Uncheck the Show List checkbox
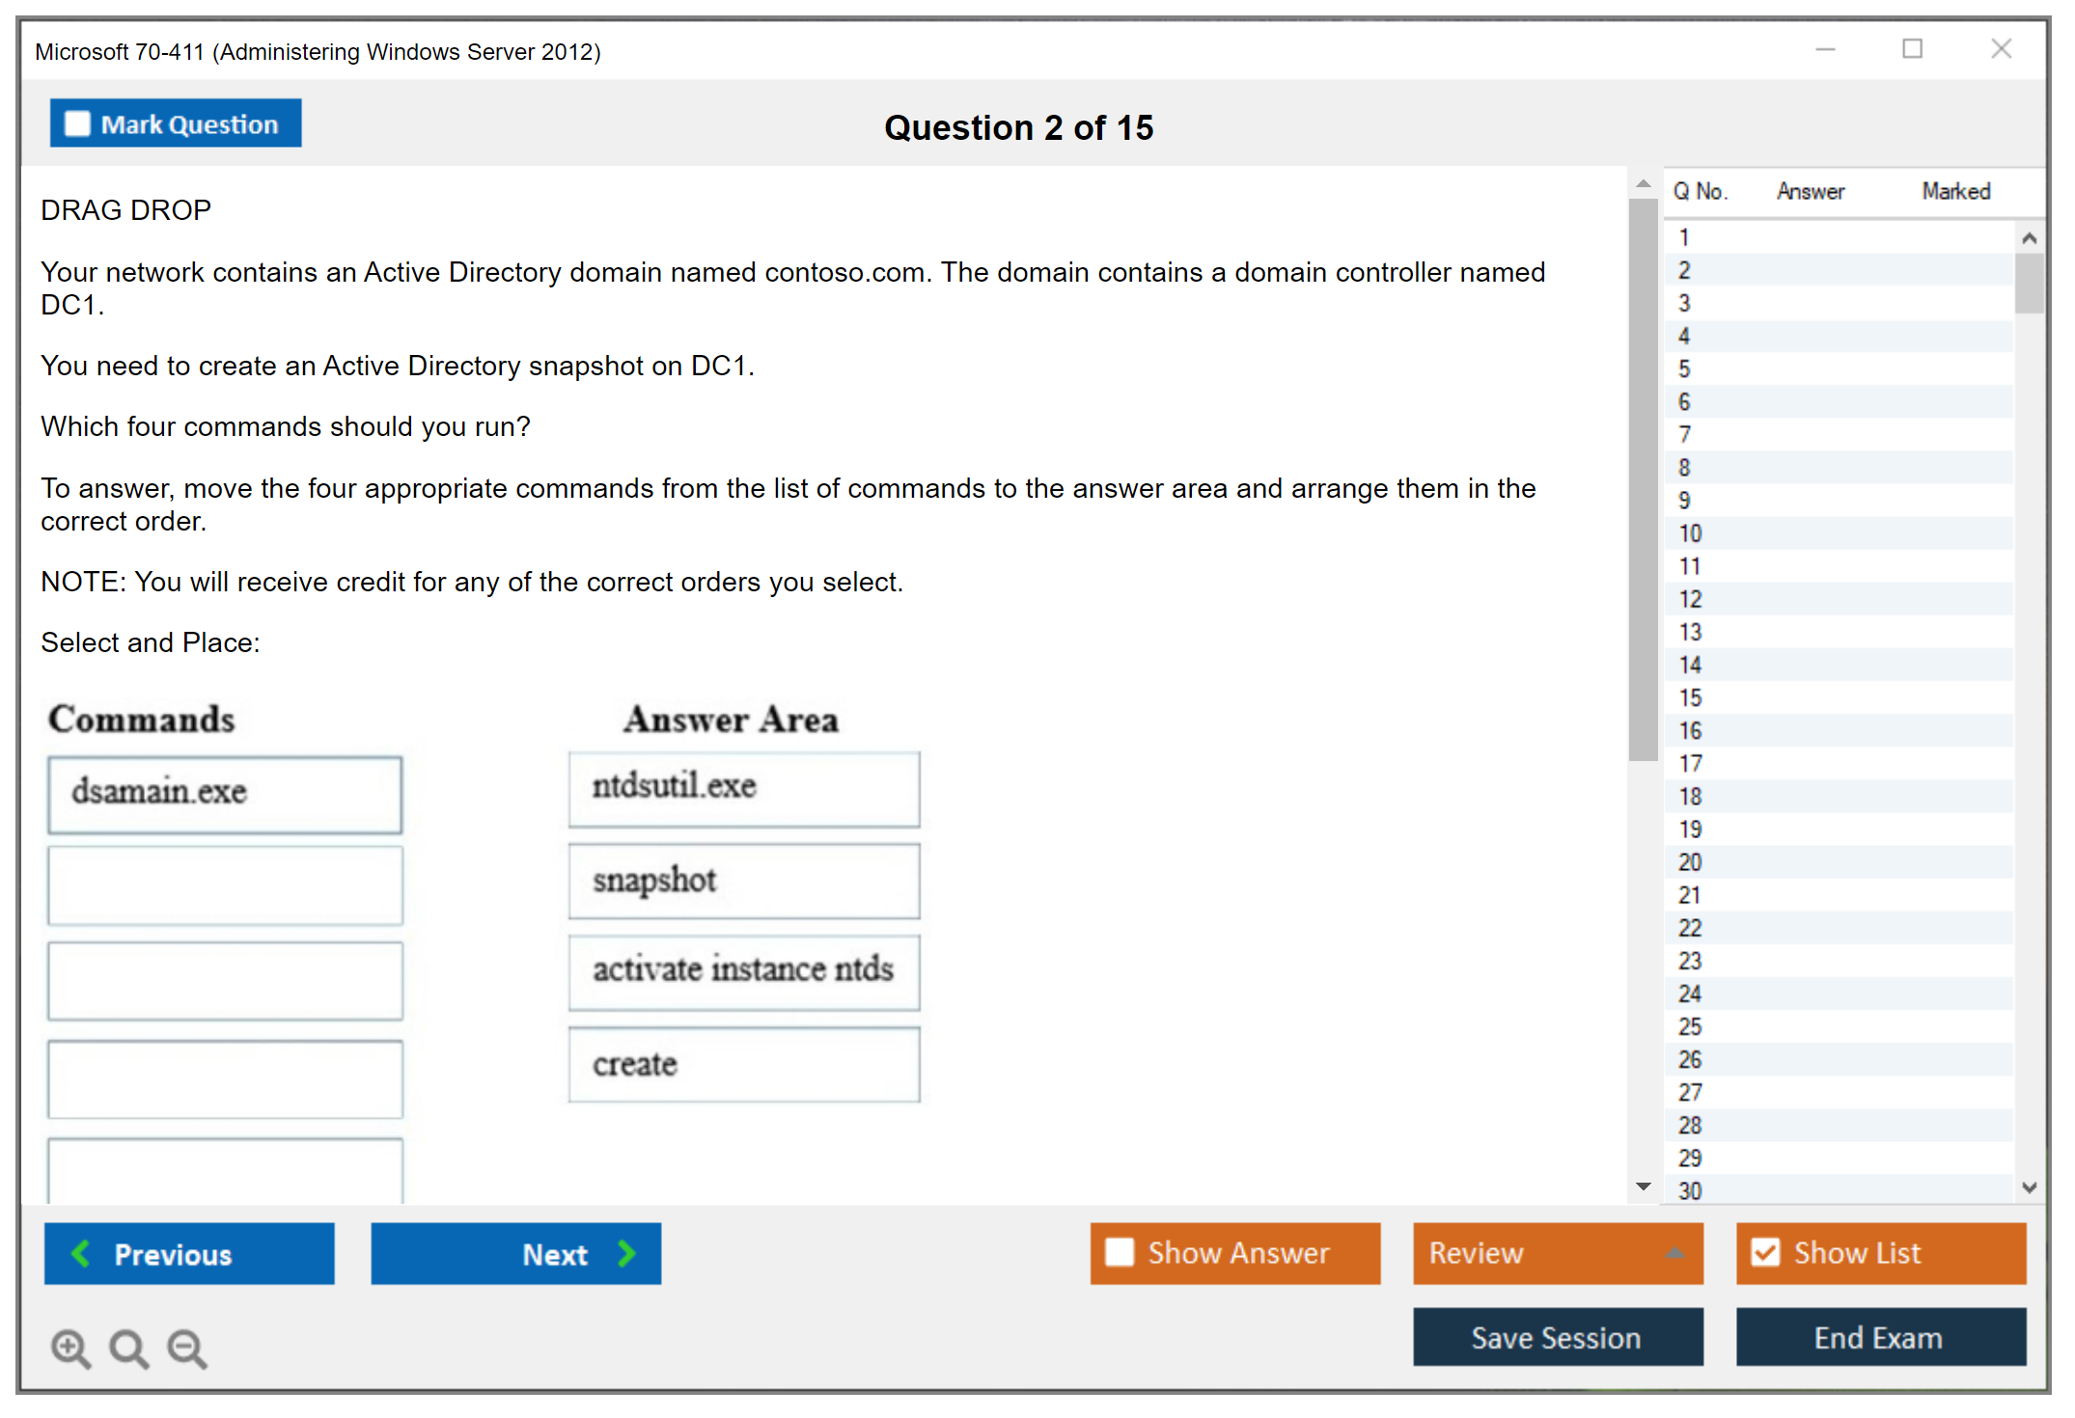2075x1418 pixels. [x=1765, y=1252]
